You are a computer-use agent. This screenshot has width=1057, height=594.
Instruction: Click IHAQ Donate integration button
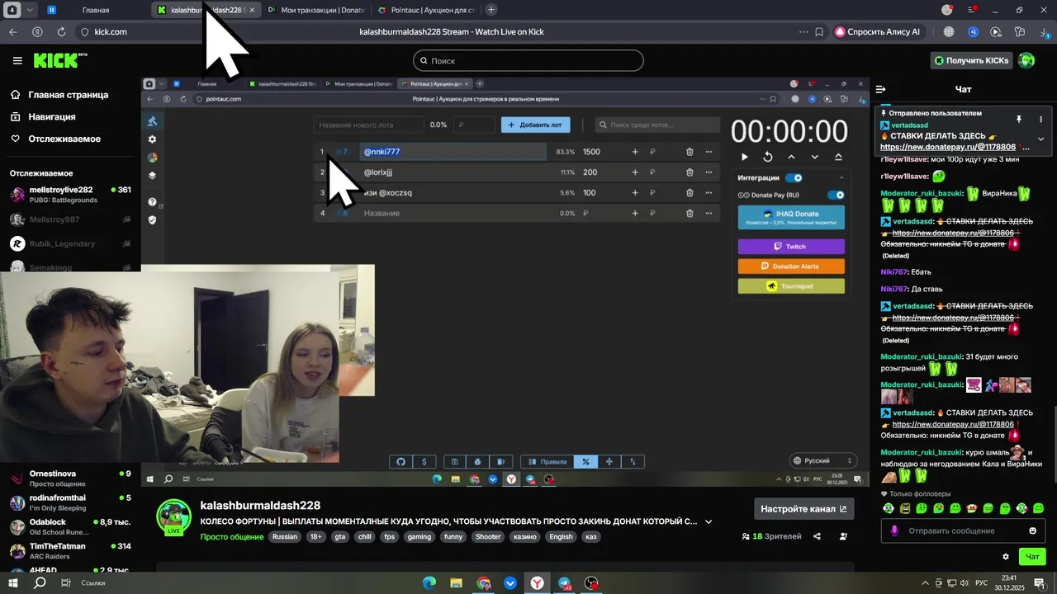791,217
